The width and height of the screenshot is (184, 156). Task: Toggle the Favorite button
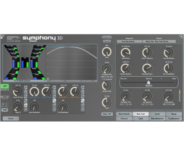[107, 41]
